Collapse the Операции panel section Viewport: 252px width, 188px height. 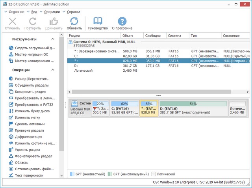(x=53, y=70)
